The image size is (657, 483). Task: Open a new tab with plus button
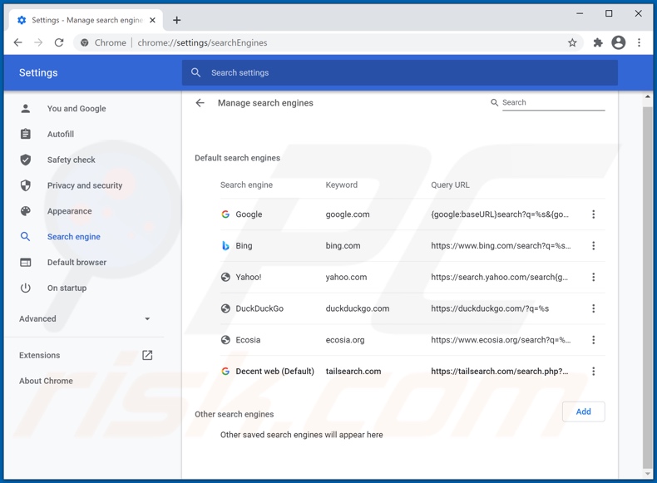(x=177, y=20)
